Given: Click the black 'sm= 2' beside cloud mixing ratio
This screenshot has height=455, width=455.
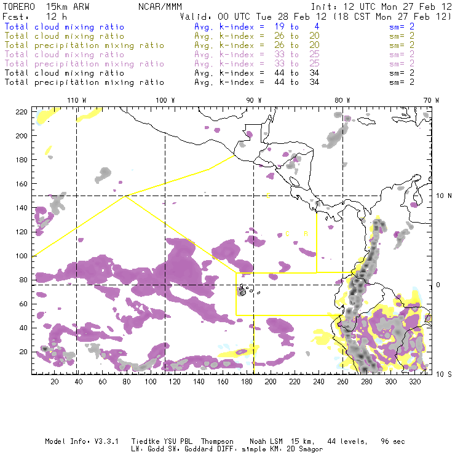Looking at the screenshot, I should (x=402, y=73).
